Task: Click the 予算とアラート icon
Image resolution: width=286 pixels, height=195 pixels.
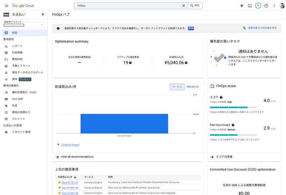Action: (6, 66)
